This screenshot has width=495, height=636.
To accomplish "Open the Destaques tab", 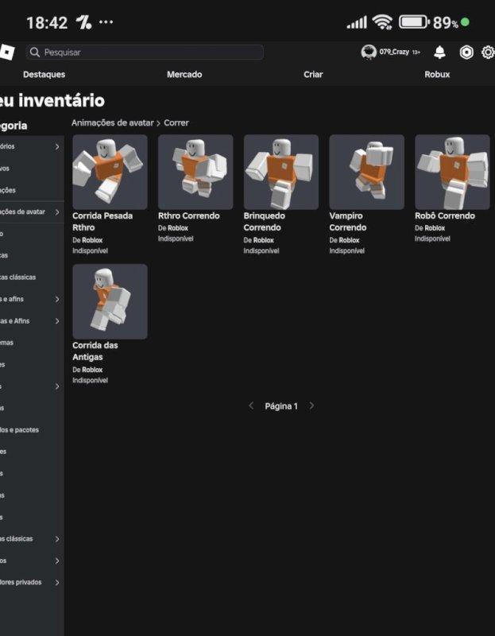I will coord(44,74).
